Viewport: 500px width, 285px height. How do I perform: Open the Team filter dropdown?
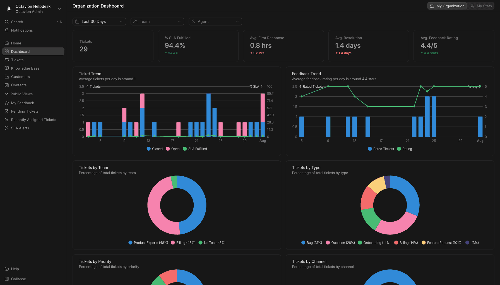(157, 22)
